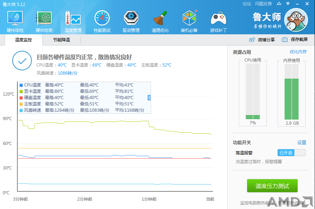
Task: Collapse the temperature legend panel arrow
Action: 149,98
